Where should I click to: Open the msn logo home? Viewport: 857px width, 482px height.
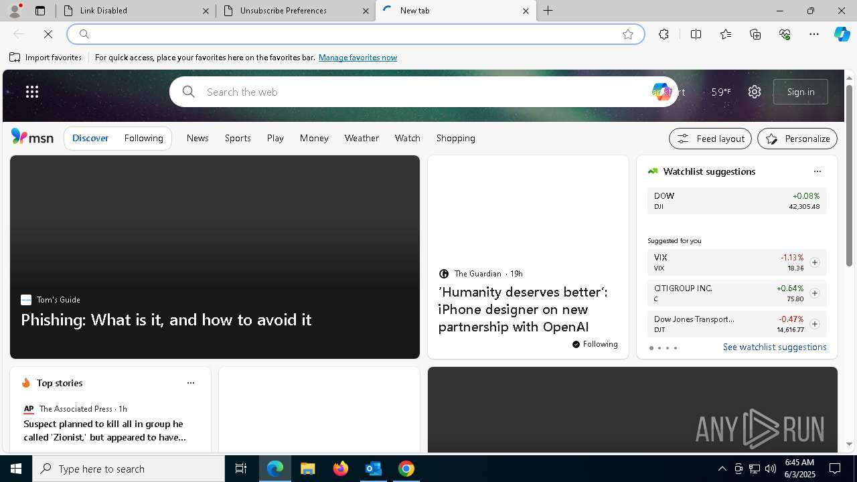point(32,137)
